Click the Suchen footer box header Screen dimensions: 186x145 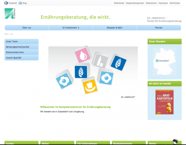(21, 143)
